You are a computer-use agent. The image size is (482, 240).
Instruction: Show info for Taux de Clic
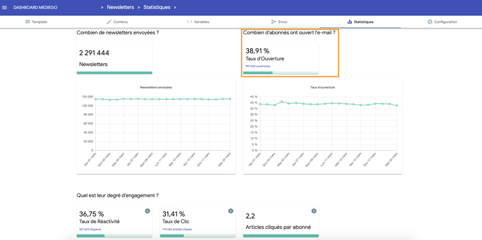pyautogui.click(x=231, y=211)
